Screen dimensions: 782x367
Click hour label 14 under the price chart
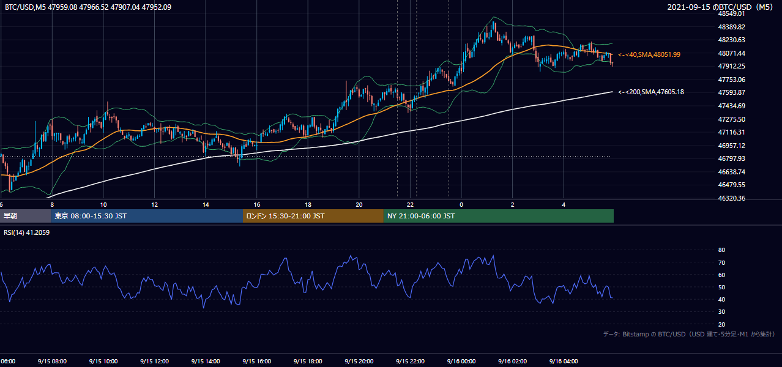[206, 204]
